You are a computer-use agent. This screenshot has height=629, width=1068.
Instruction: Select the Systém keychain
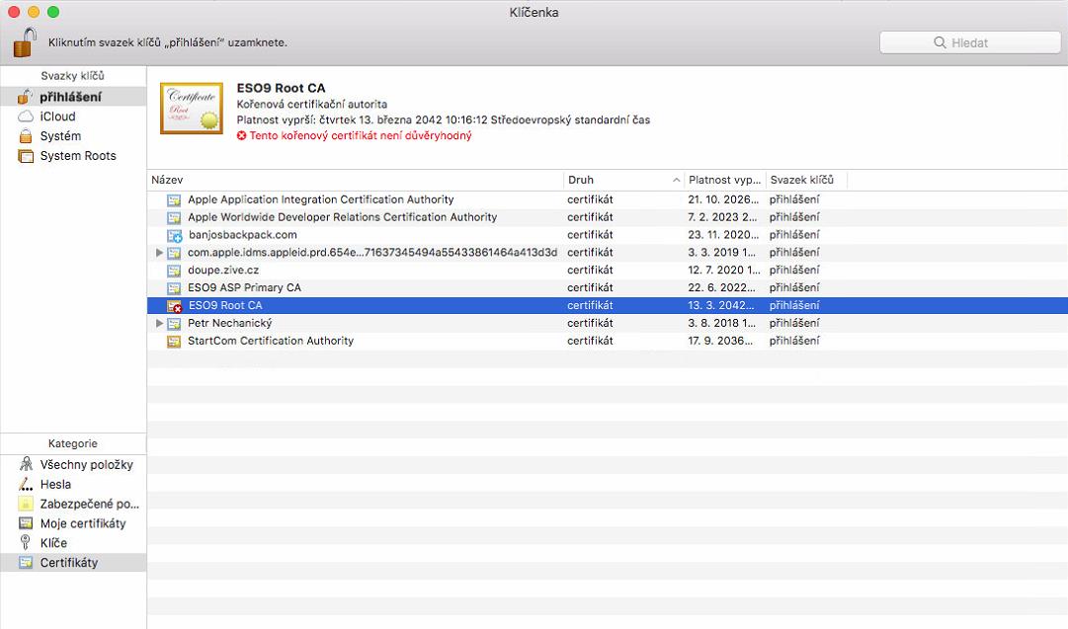[73, 136]
